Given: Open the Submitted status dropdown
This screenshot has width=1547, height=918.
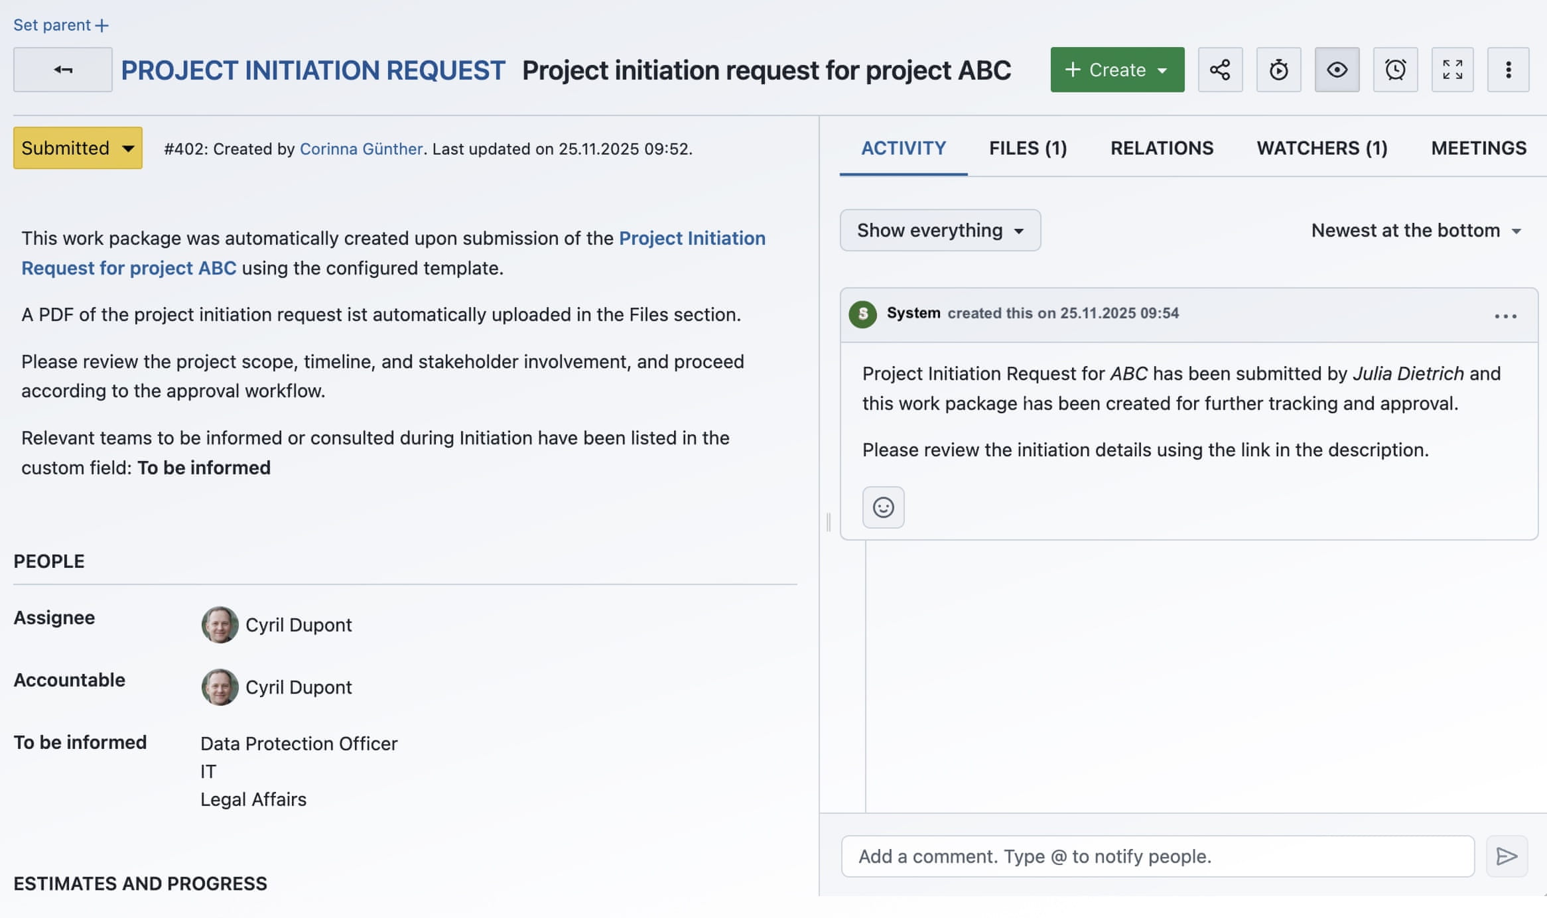Looking at the screenshot, I should pyautogui.click(x=77, y=147).
